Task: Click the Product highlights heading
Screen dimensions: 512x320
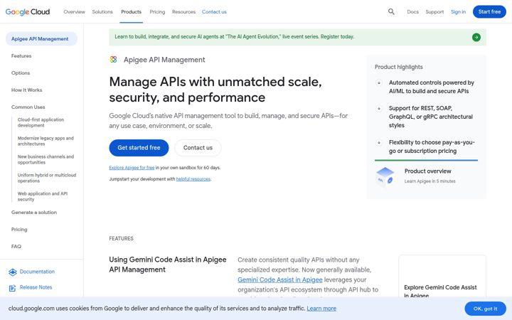Action: [399, 67]
